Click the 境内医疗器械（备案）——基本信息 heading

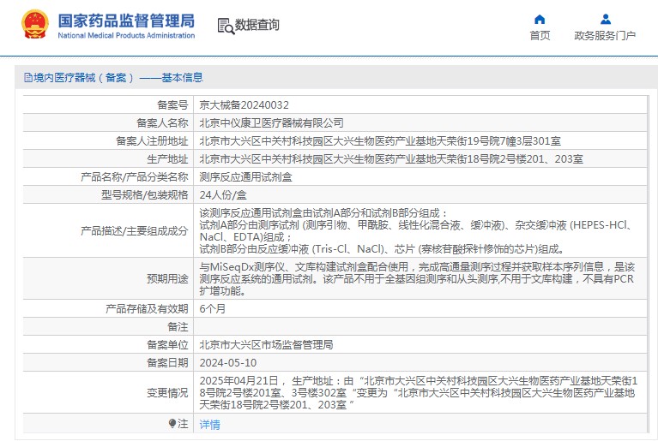118,77
